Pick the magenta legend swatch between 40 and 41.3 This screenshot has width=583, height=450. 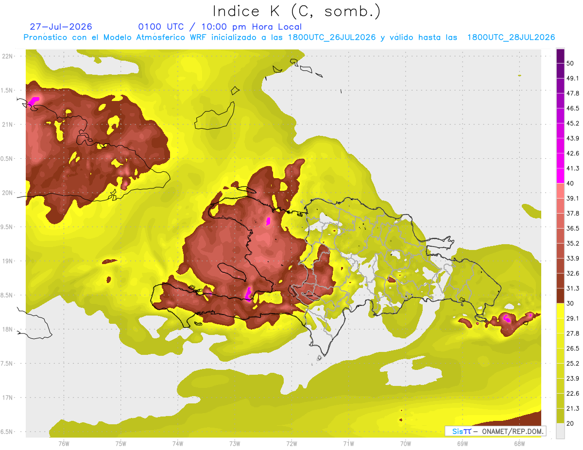coord(560,176)
